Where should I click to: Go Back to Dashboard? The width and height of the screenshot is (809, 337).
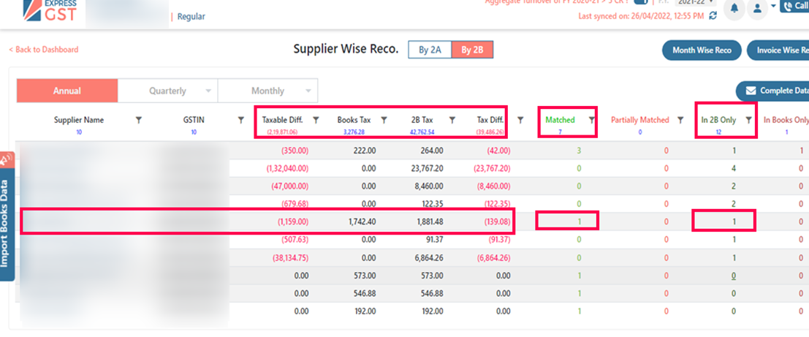tap(43, 50)
